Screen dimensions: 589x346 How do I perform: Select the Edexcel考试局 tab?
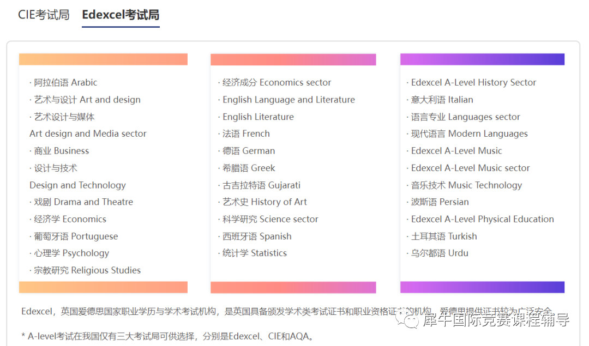pos(121,15)
